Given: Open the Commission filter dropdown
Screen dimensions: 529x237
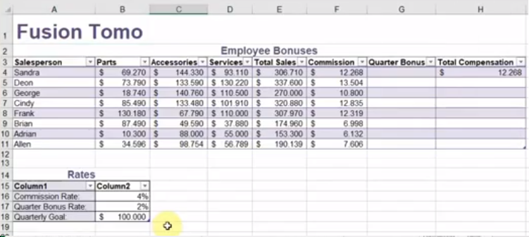Looking at the screenshot, I should tap(362, 63).
